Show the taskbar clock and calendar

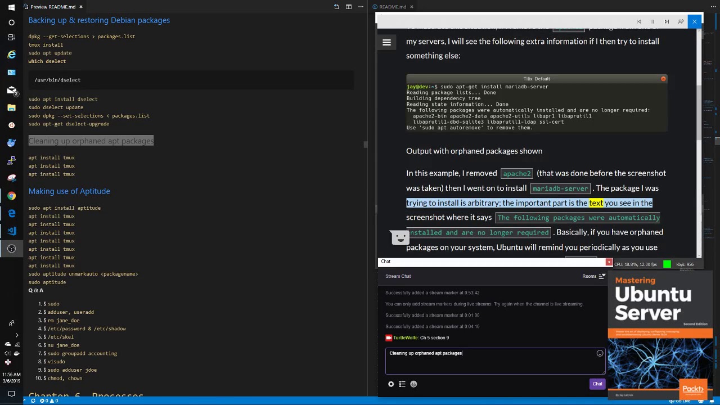pos(11,377)
